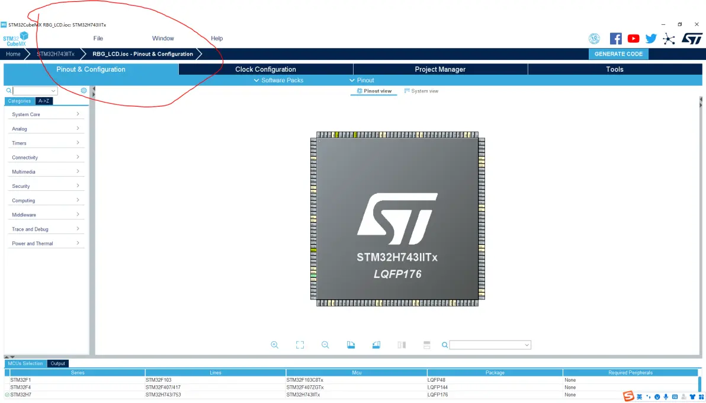Toggle vertical split view icon

(402, 345)
